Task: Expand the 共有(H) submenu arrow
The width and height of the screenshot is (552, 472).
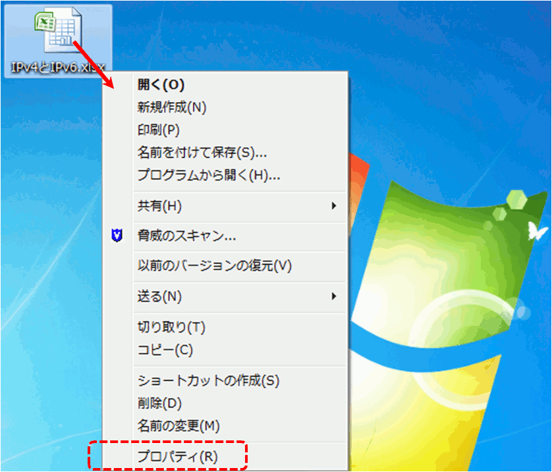Action: pos(334,206)
